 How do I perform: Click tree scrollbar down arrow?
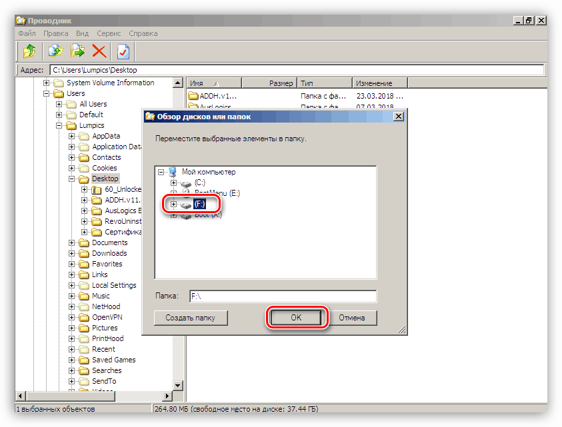tap(178, 386)
